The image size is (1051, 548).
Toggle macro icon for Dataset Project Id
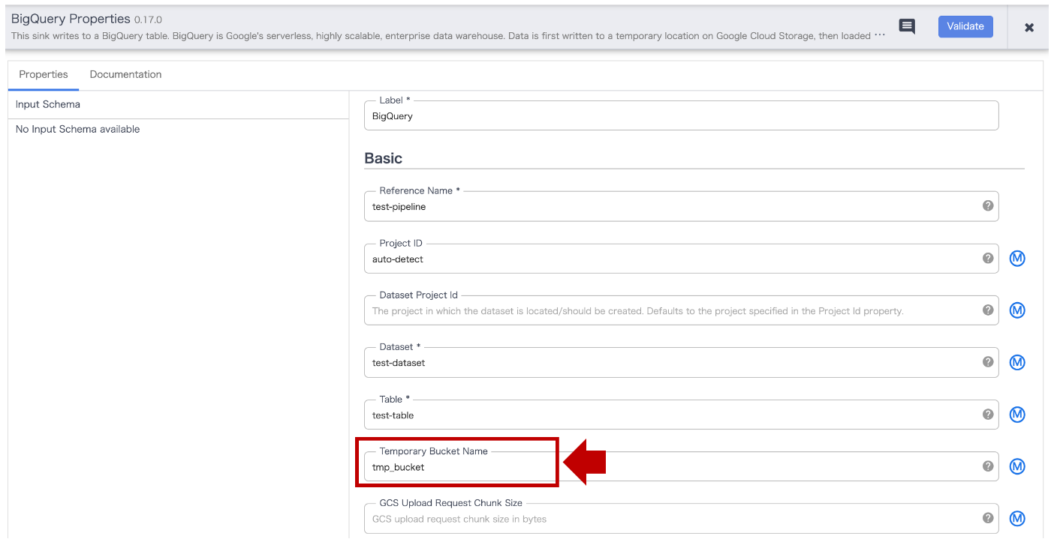click(x=1017, y=310)
